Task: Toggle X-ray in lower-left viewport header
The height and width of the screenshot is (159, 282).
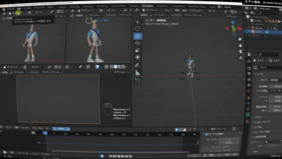Action: (106, 67)
